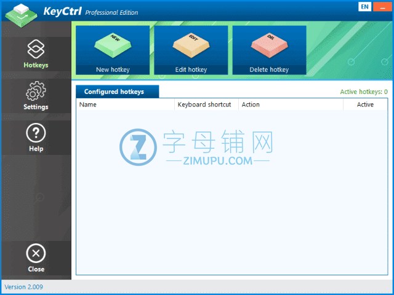394x295 pixels.
Task: Open the Hotkeys sidebar section
Action: pos(36,54)
